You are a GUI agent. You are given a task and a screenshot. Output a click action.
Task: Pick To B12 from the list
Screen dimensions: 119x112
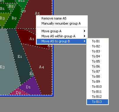coord(97,97)
